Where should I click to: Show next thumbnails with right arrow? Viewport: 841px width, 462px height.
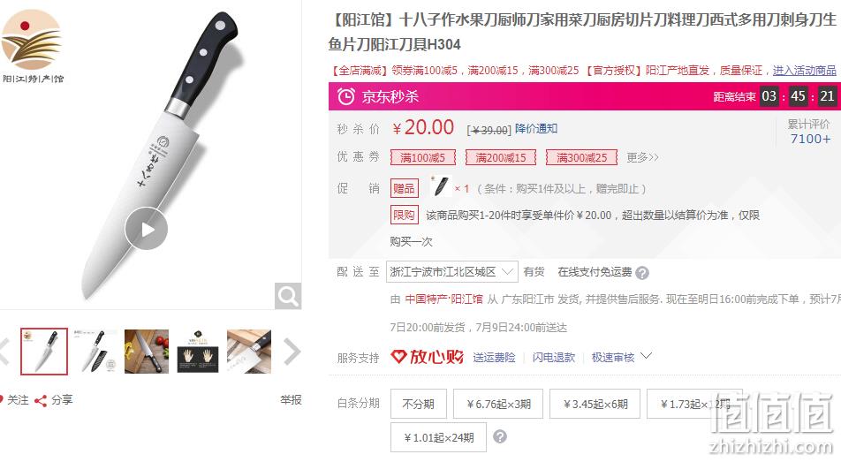(x=292, y=352)
